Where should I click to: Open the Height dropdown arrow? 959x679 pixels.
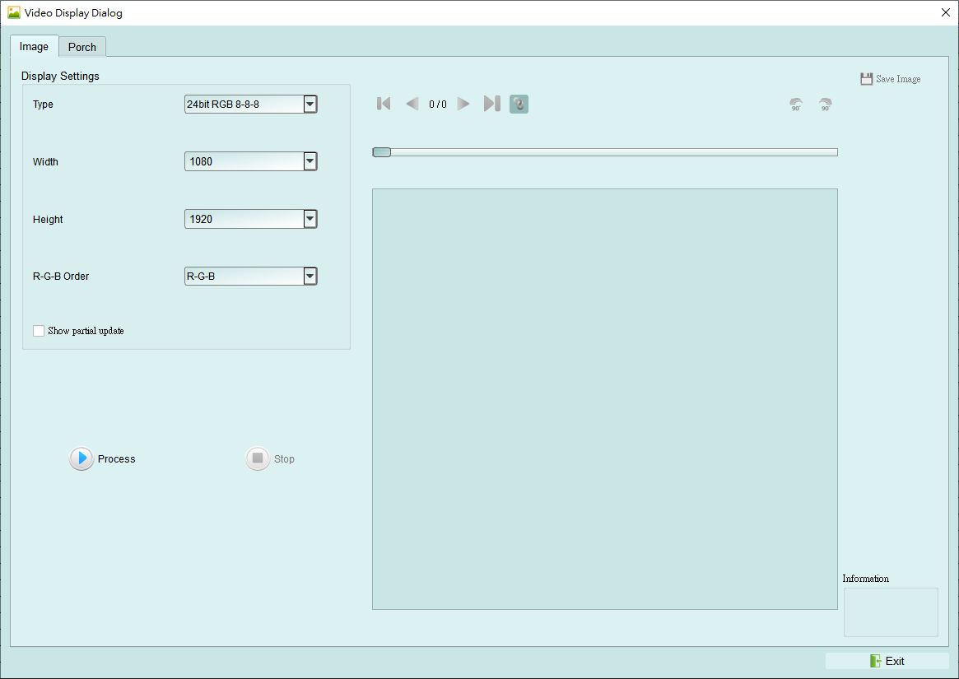[x=310, y=219]
